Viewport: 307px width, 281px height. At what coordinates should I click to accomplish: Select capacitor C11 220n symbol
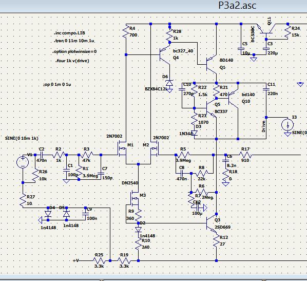pyautogui.click(x=266, y=89)
